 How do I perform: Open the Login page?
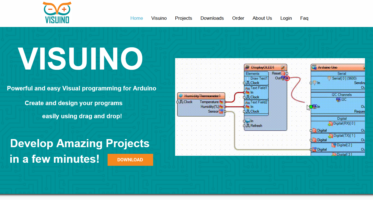tap(286, 18)
